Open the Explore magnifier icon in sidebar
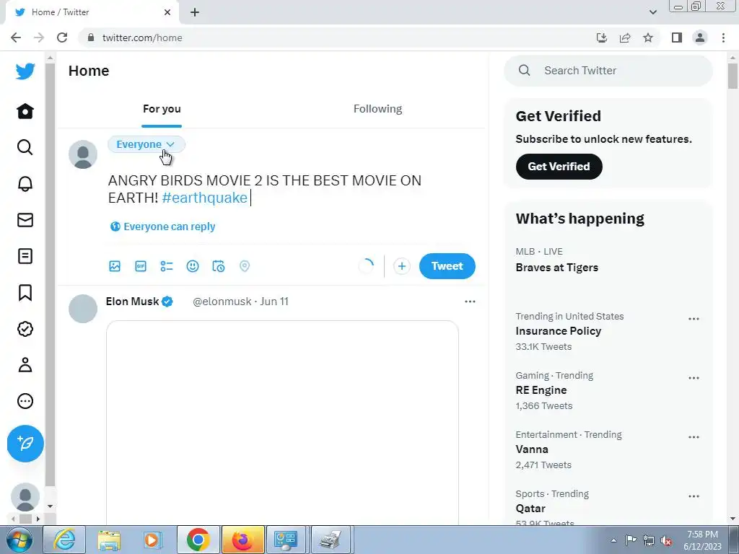The height and width of the screenshot is (554, 739). coord(25,147)
